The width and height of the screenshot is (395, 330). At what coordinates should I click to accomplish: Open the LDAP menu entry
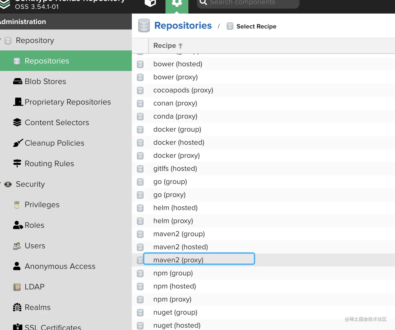34,287
